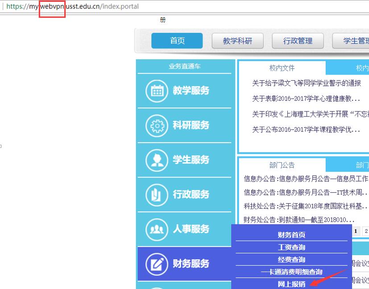Open the 首页 navigation tab
369x289 pixels.
click(x=177, y=41)
